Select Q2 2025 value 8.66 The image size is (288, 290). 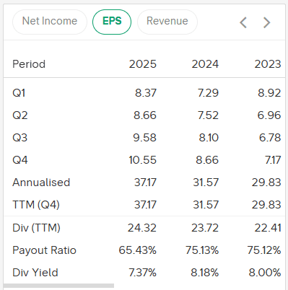coord(145,115)
